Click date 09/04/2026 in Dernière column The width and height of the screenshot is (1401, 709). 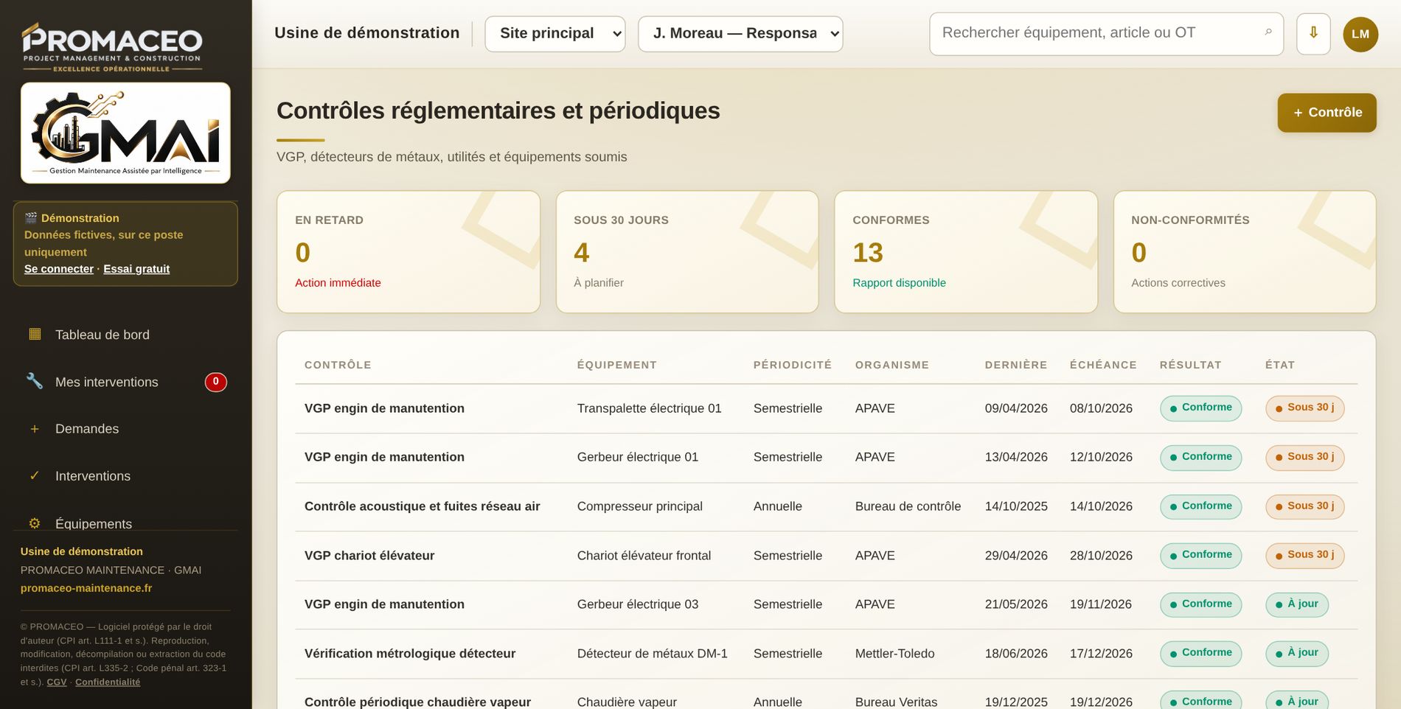1016,408
